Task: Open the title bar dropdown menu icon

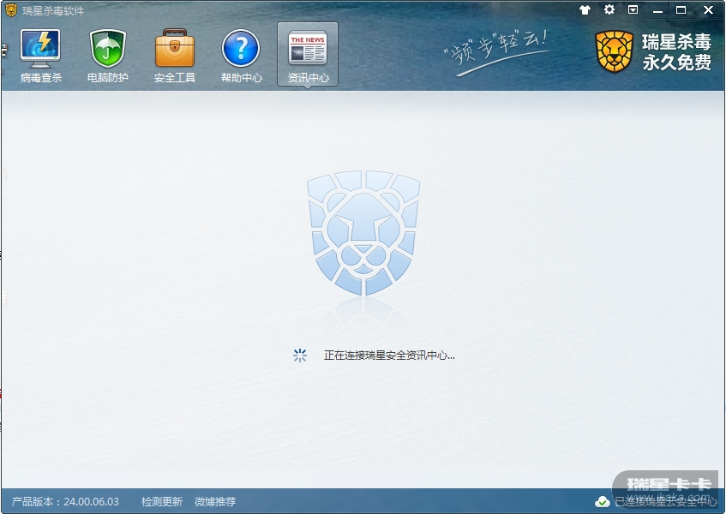Action: (x=633, y=9)
